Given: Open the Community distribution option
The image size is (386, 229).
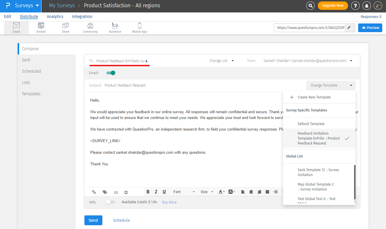Looking at the screenshot, I should 90,28.
